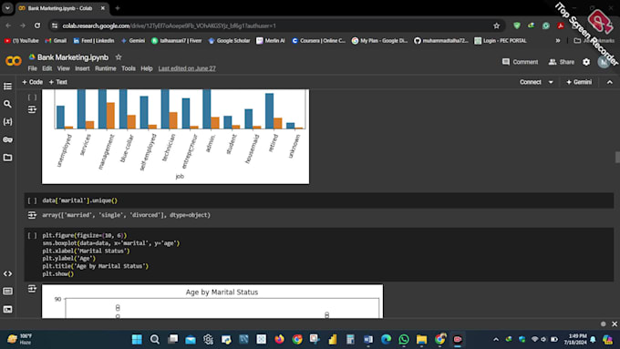Open the Edit menu
Image resolution: width=620 pixels, height=349 pixels.
point(47,68)
